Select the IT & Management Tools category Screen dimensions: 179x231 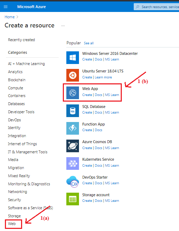(28, 152)
